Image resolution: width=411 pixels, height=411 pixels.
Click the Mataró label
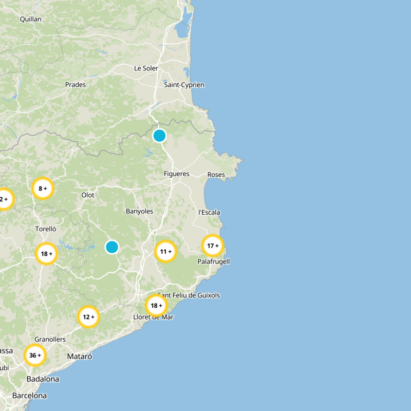pos(80,357)
